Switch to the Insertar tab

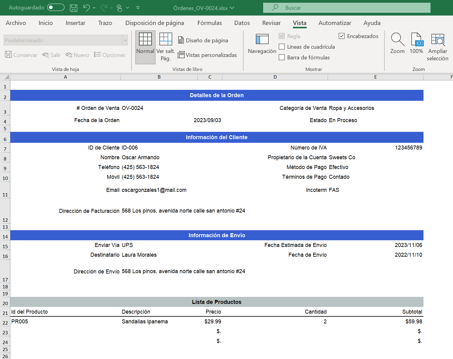[x=75, y=23]
